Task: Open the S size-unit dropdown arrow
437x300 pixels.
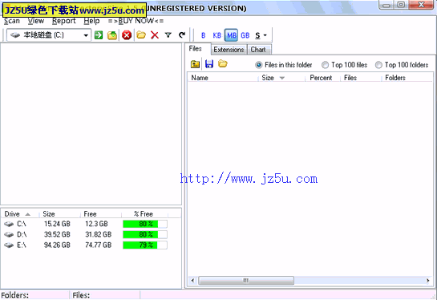Action: (265, 35)
